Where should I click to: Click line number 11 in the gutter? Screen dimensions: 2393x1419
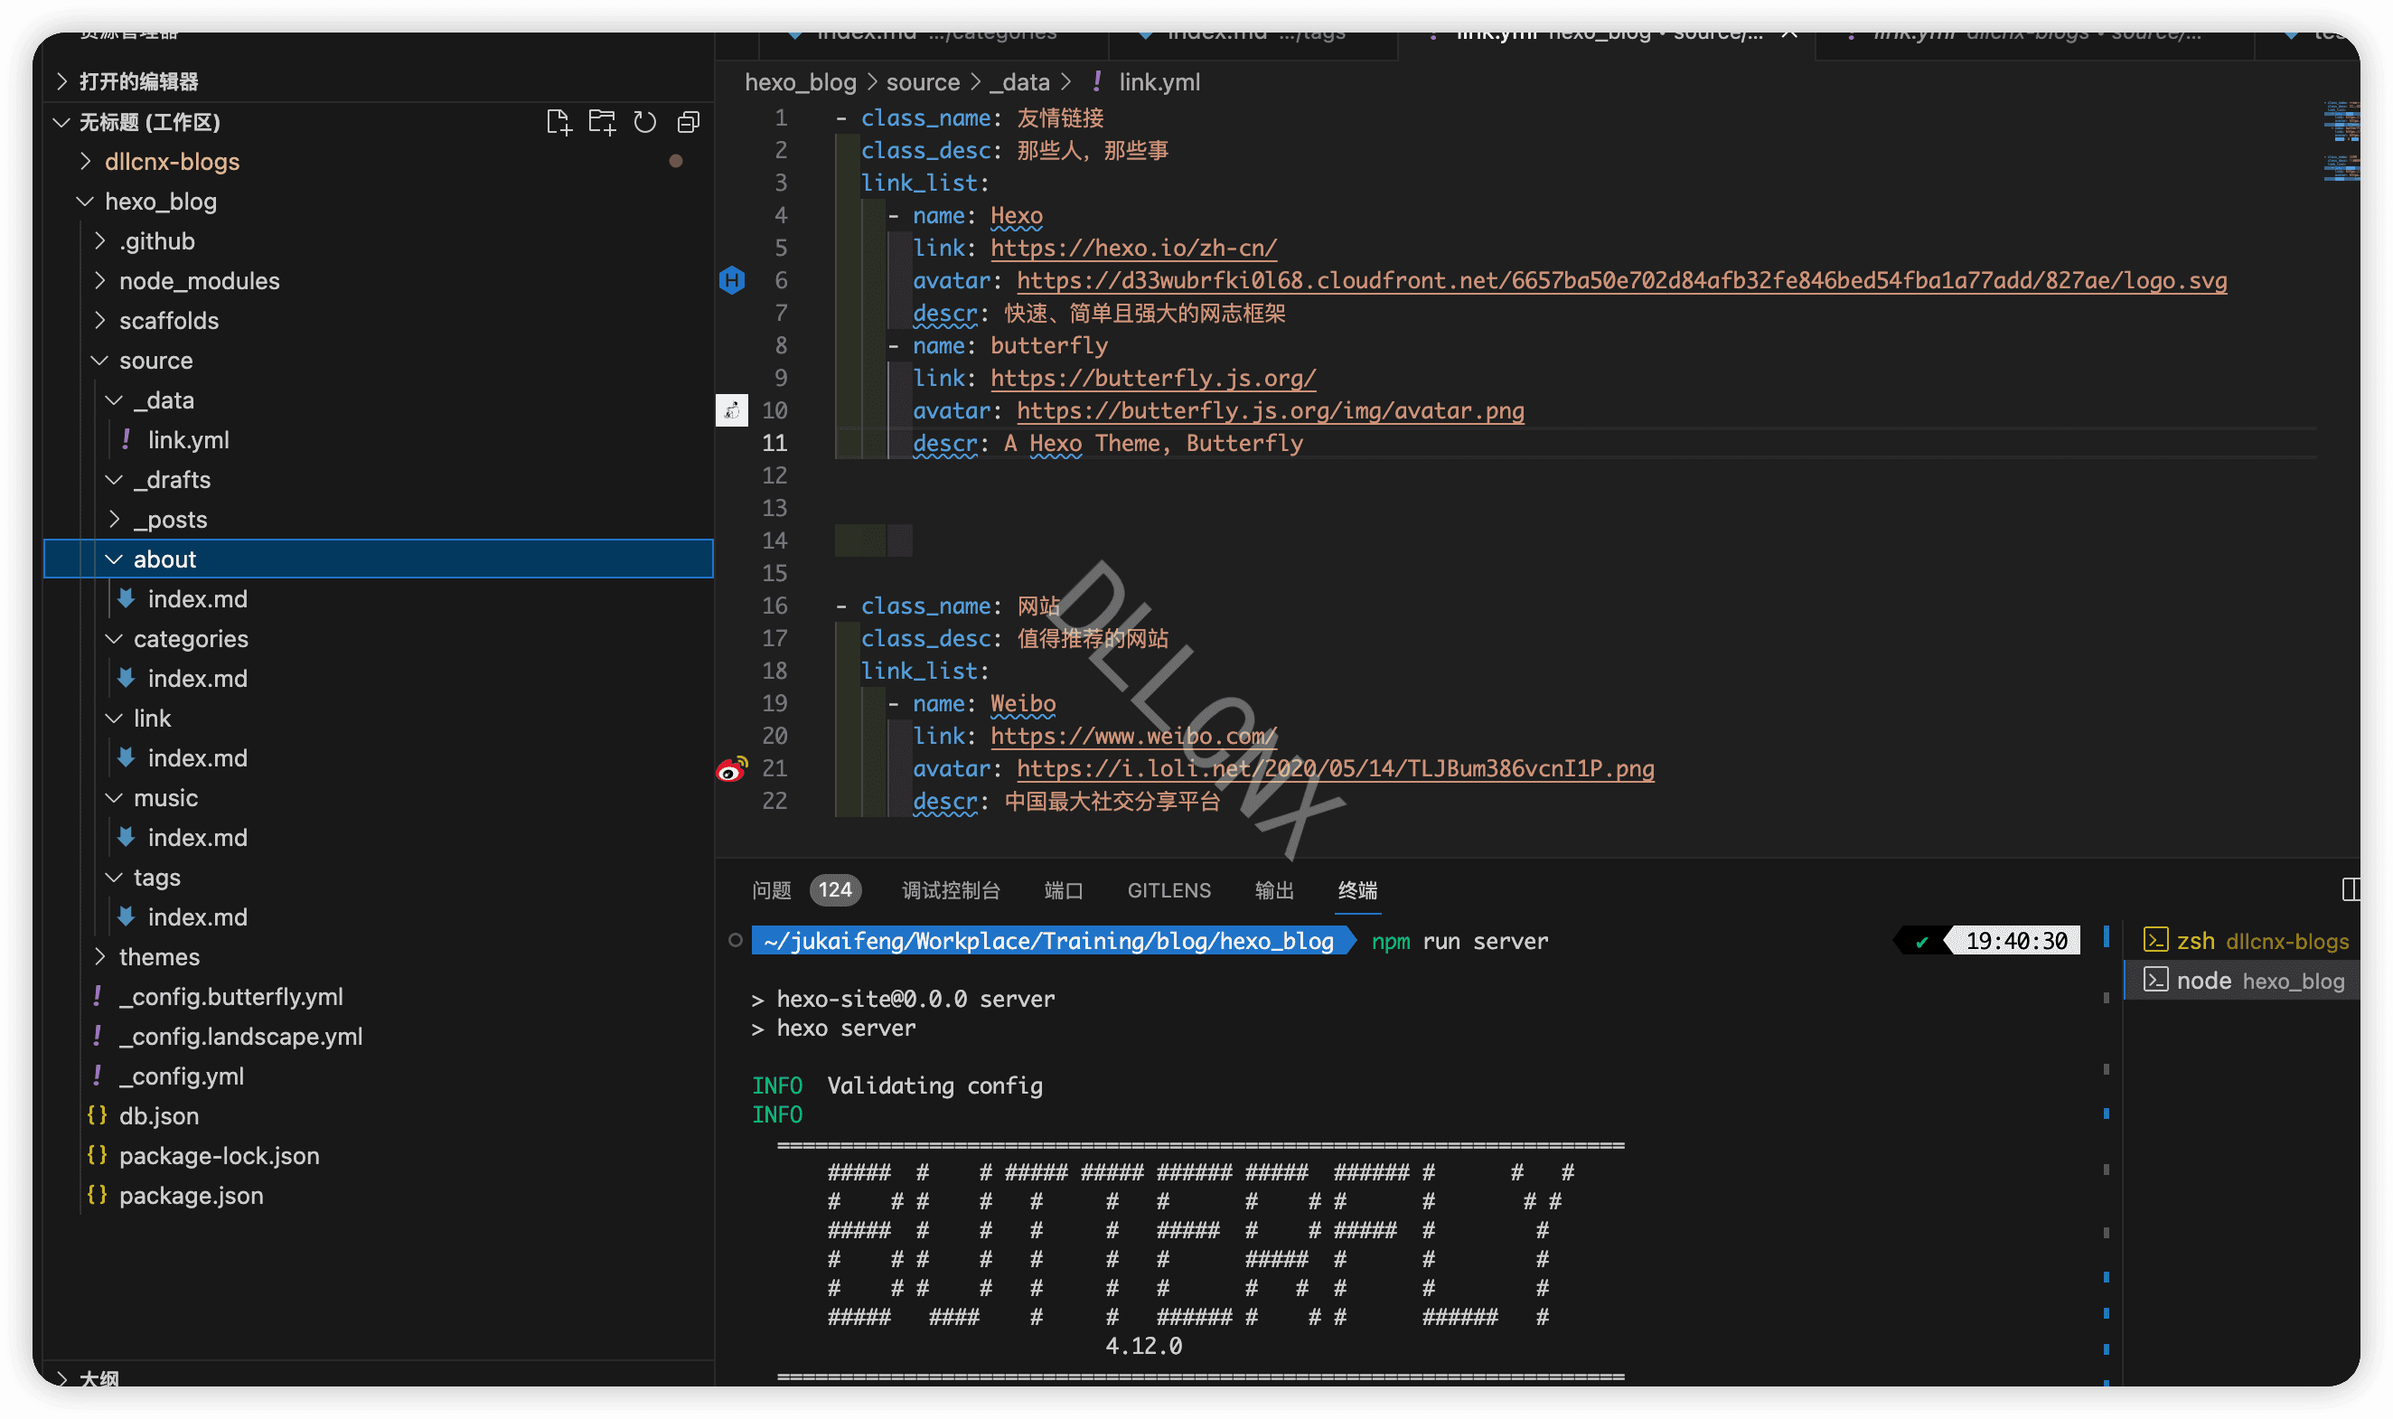tap(774, 444)
